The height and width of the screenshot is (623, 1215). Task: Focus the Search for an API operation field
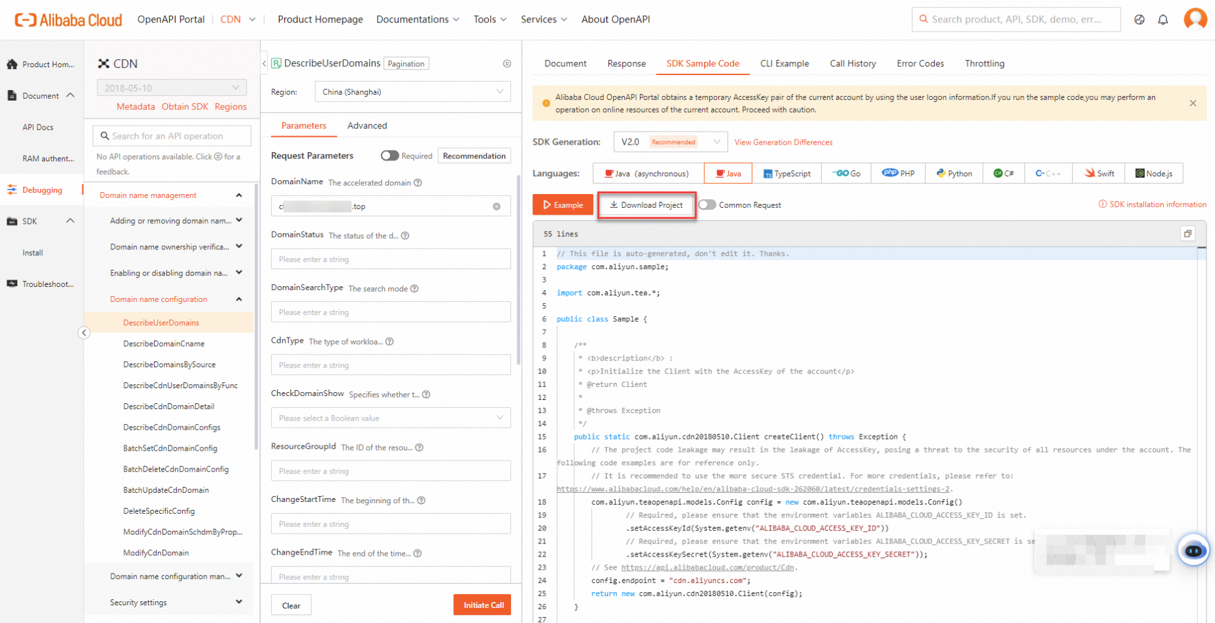172,136
